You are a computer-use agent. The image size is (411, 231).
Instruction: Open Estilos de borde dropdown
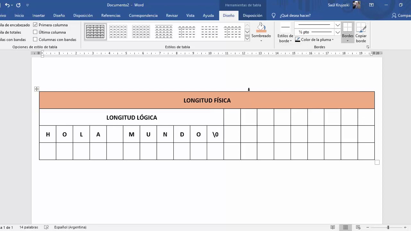click(x=285, y=34)
